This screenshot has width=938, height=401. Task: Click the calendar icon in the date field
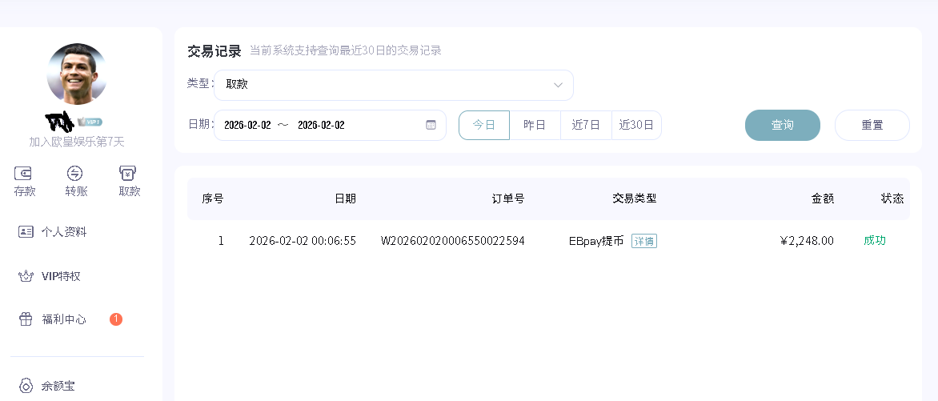tap(431, 125)
